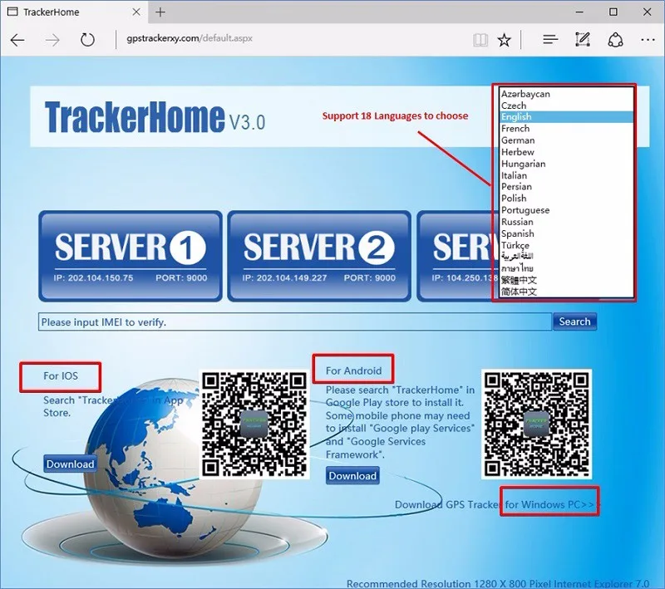The image size is (665, 589).
Task: Open Download GPS Tracker for Windows PC link
Action: pyautogui.click(x=497, y=504)
